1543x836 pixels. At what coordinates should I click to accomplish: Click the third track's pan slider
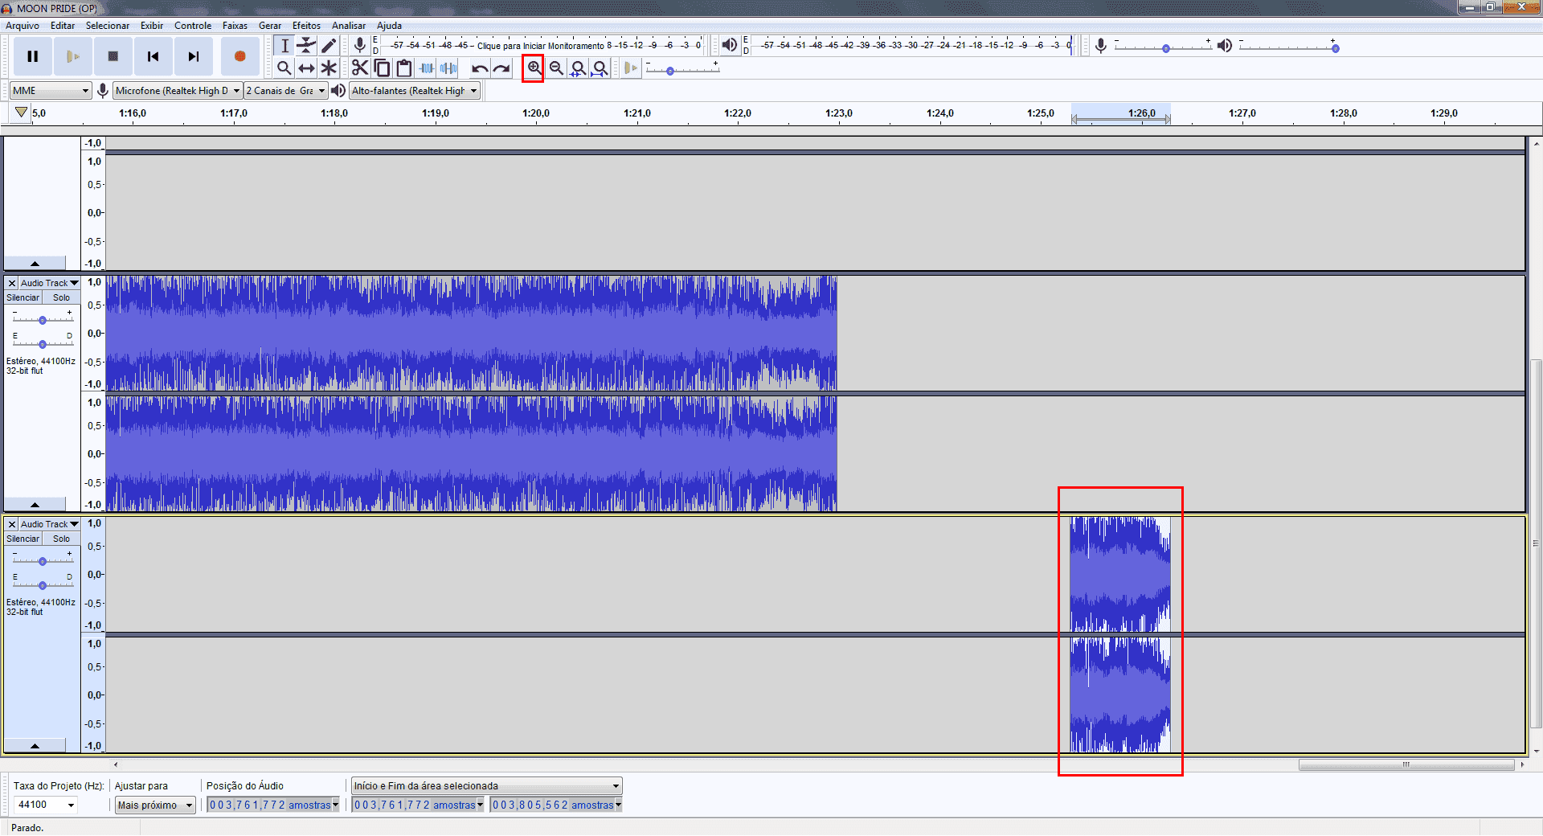pyautogui.click(x=43, y=585)
